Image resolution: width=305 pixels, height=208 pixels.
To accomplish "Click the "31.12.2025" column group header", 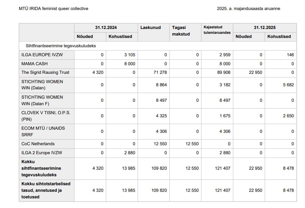I will (265, 28).
